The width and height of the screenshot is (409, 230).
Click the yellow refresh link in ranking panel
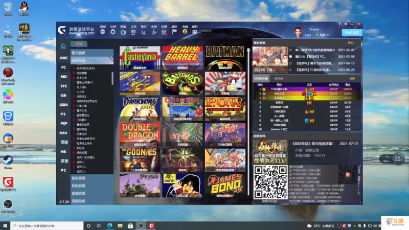352,79
